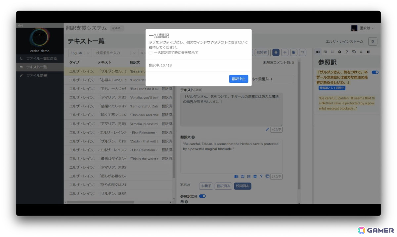Open gear settings beside エルザ・レインストーム
This screenshot has width=397, height=237.
pos(373,41)
